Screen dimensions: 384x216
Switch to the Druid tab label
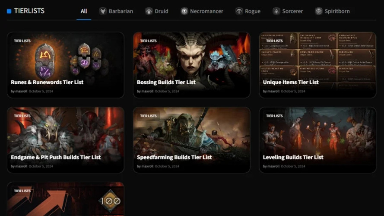[162, 11]
